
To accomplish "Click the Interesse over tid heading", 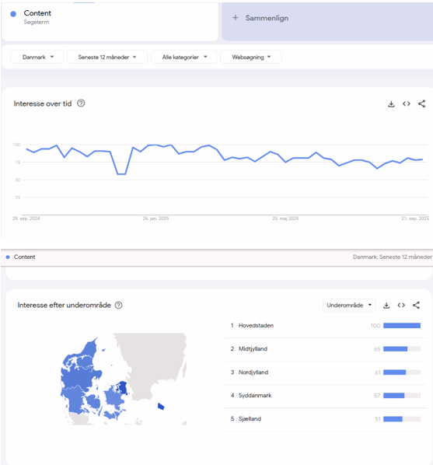I will 43,103.
